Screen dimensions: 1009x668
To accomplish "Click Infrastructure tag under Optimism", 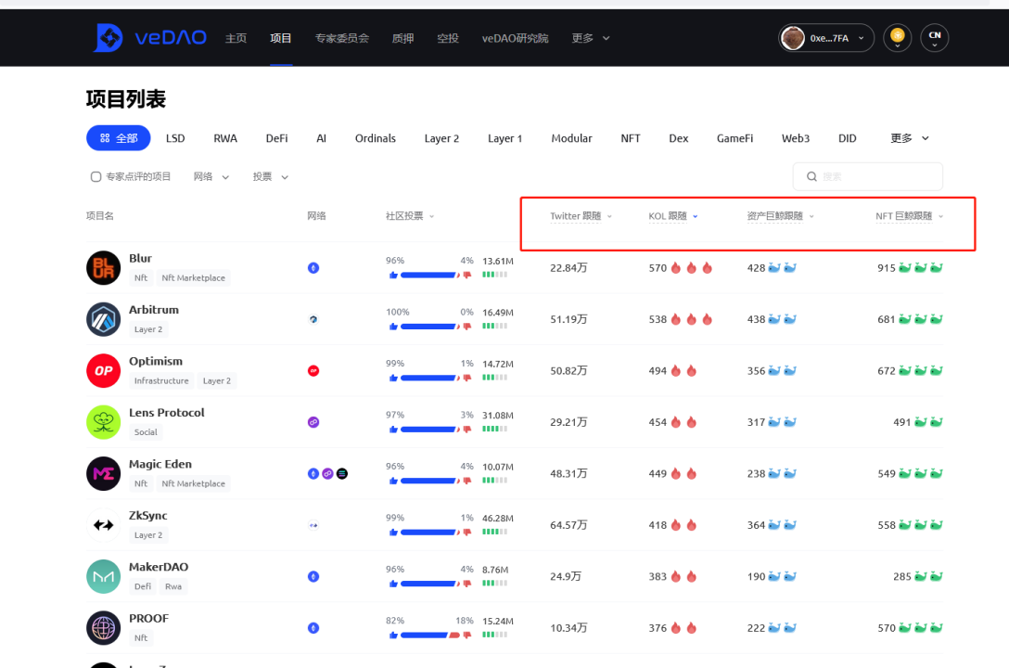I will 161,381.
